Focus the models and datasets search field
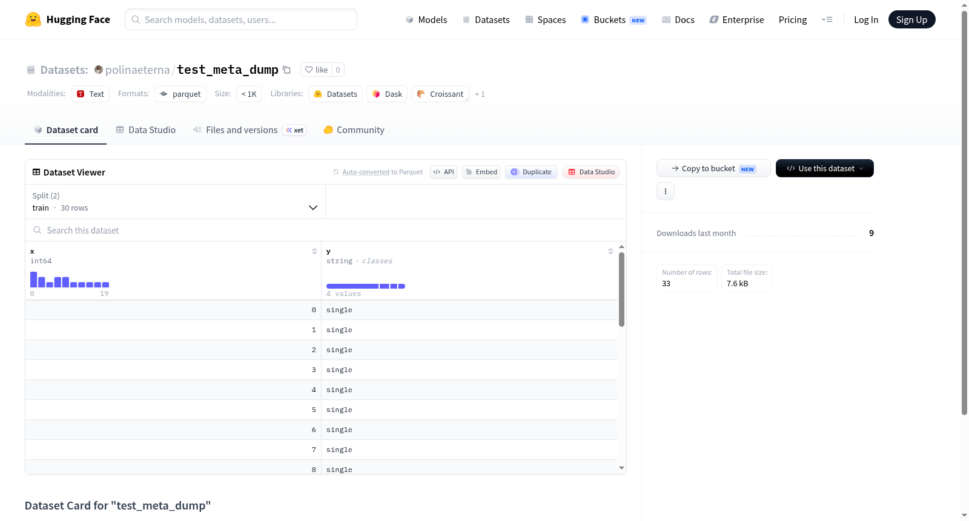This screenshot has height=521, width=969. [241, 19]
